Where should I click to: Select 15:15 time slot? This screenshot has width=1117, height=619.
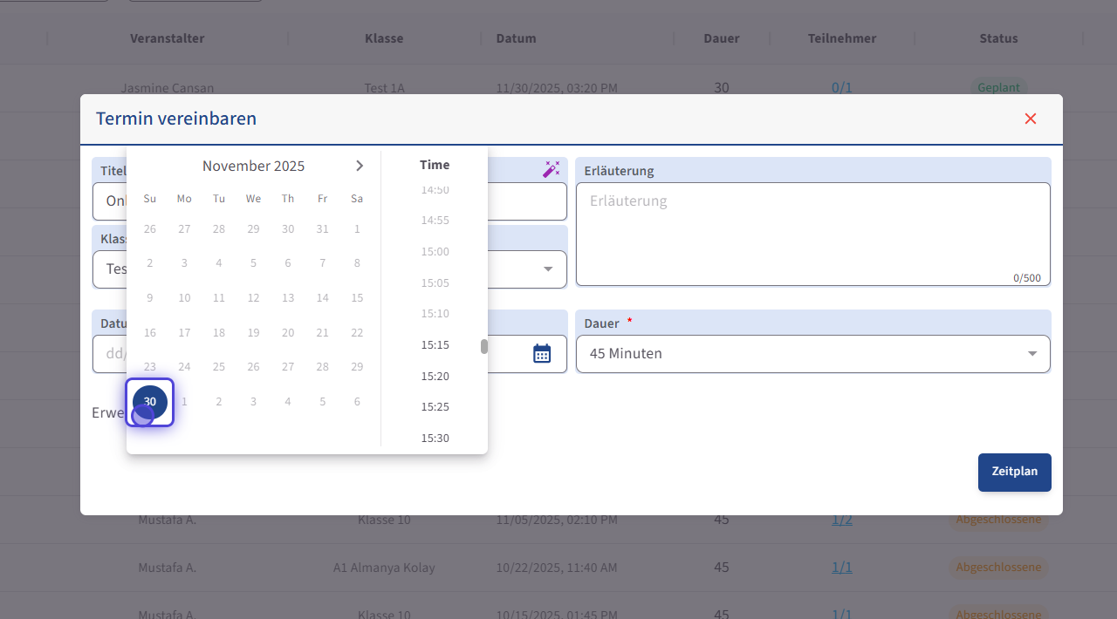pyautogui.click(x=435, y=345)
